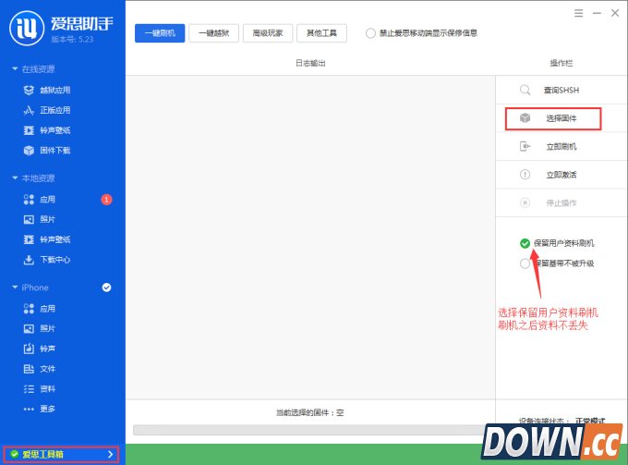628x465 pixels.
Task: Open the iPhone 文件 folder item
Action: [47, 369]
